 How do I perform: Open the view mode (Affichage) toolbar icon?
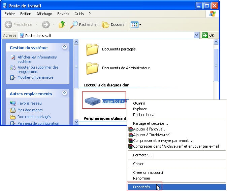[x=134, y=25]
